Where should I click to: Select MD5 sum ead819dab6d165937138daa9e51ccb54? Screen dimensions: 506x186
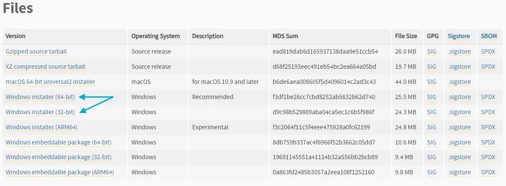point(325,51)
